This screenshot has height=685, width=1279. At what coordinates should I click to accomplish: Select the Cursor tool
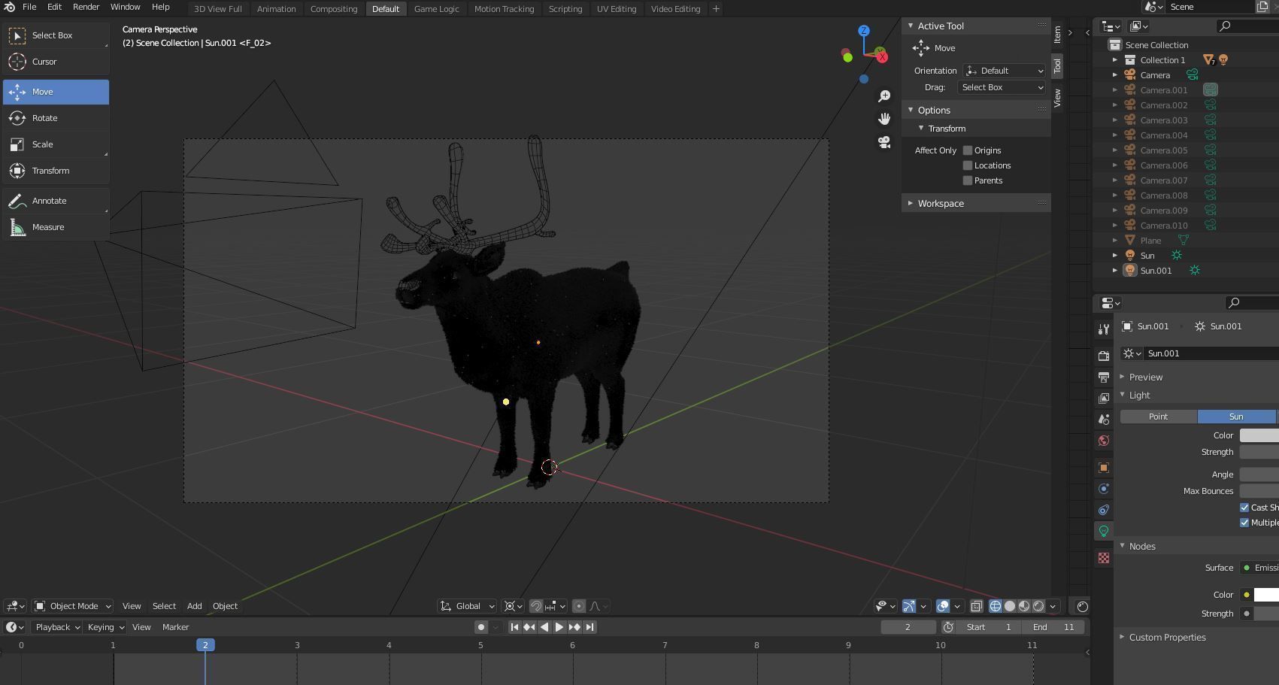coord(56,62)
